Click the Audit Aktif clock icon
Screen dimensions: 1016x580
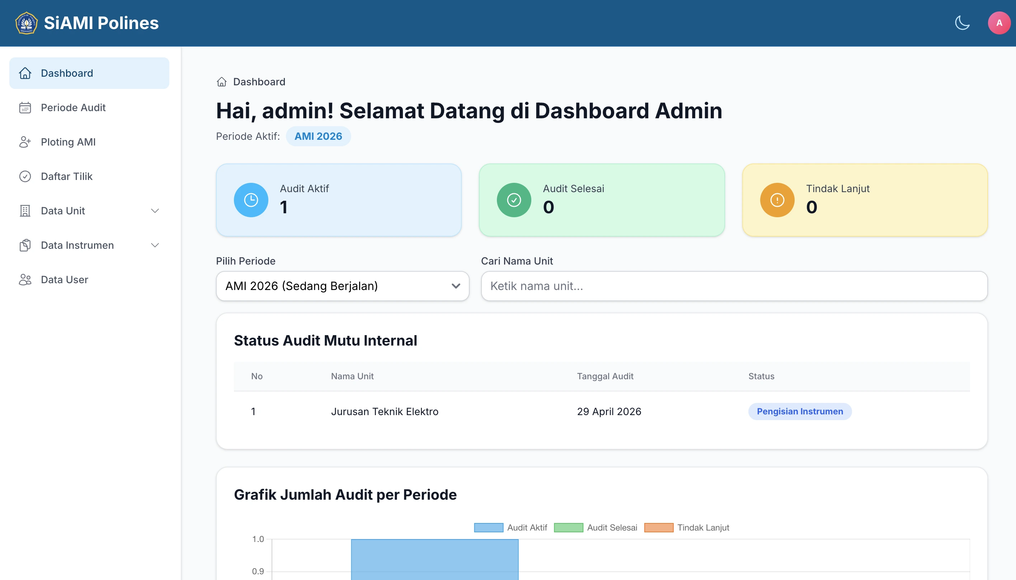pos(251,200)
